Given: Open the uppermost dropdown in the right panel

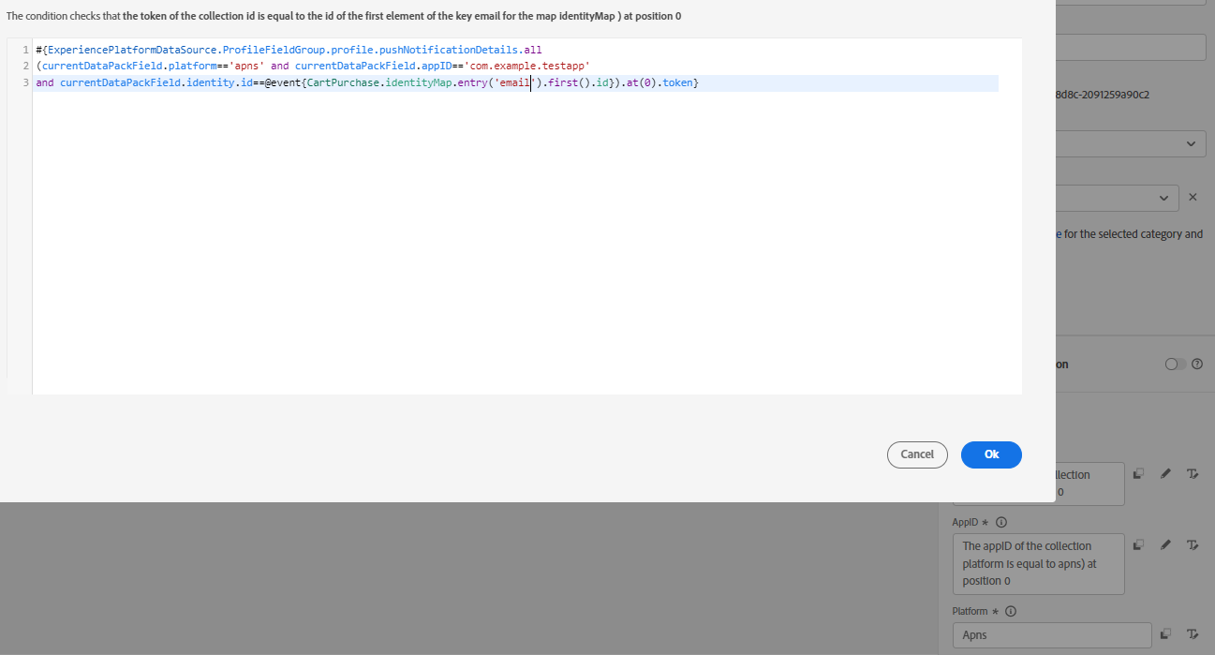Looking at the screenshot, I should 1191,143.
